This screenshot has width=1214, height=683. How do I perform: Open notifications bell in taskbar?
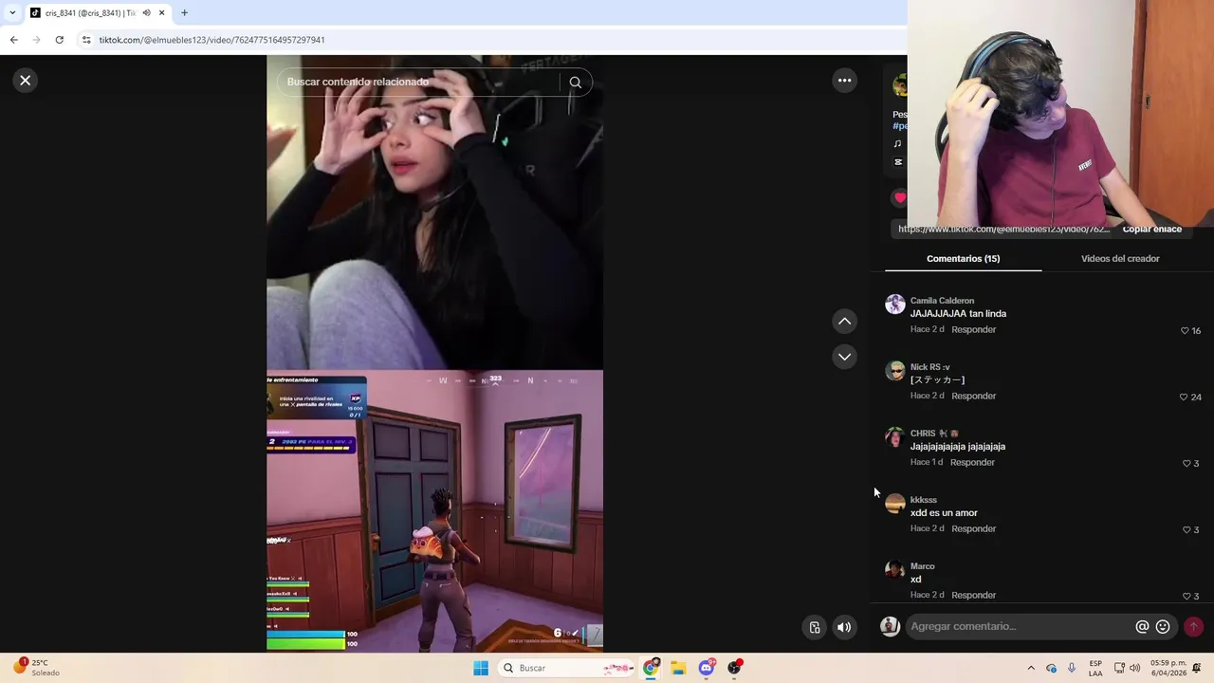click(1197, 668)
